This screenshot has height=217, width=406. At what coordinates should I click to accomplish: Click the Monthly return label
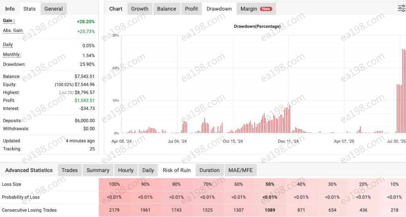pos(12,55)
